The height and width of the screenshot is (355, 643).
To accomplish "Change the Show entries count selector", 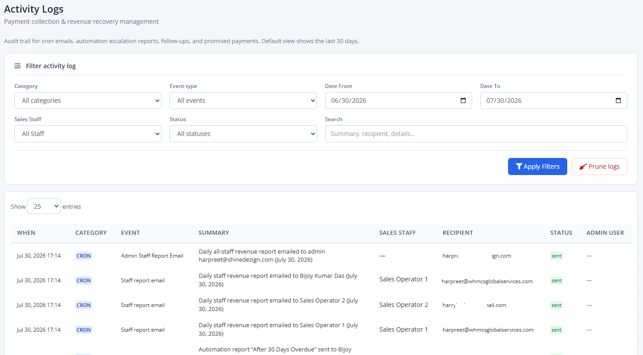I will point(43,206).
